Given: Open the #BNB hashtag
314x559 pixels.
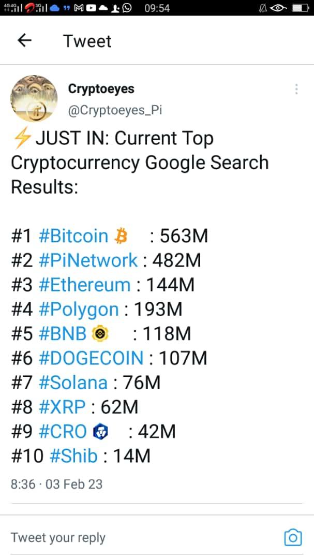Looking at the screenshot, I should (x=63, y=334).
